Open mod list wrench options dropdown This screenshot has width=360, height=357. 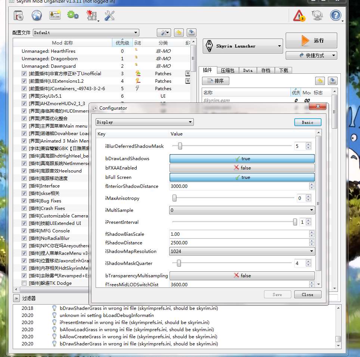point(164,33)
